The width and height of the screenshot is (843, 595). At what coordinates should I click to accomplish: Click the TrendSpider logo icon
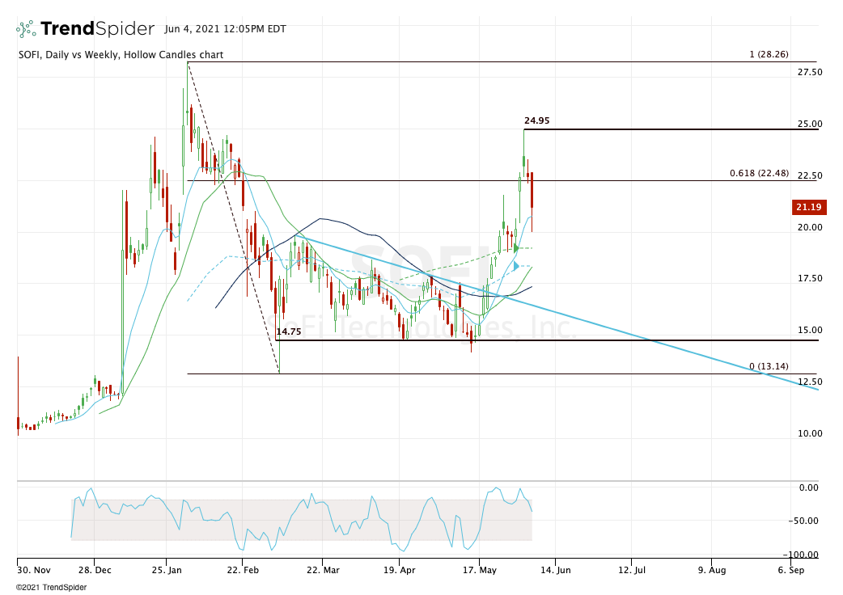pos(26,29)
